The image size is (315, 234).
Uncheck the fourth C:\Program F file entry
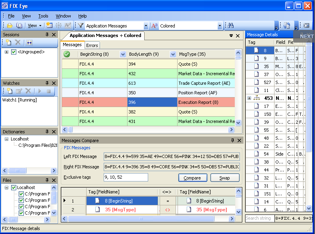point(21,213)
